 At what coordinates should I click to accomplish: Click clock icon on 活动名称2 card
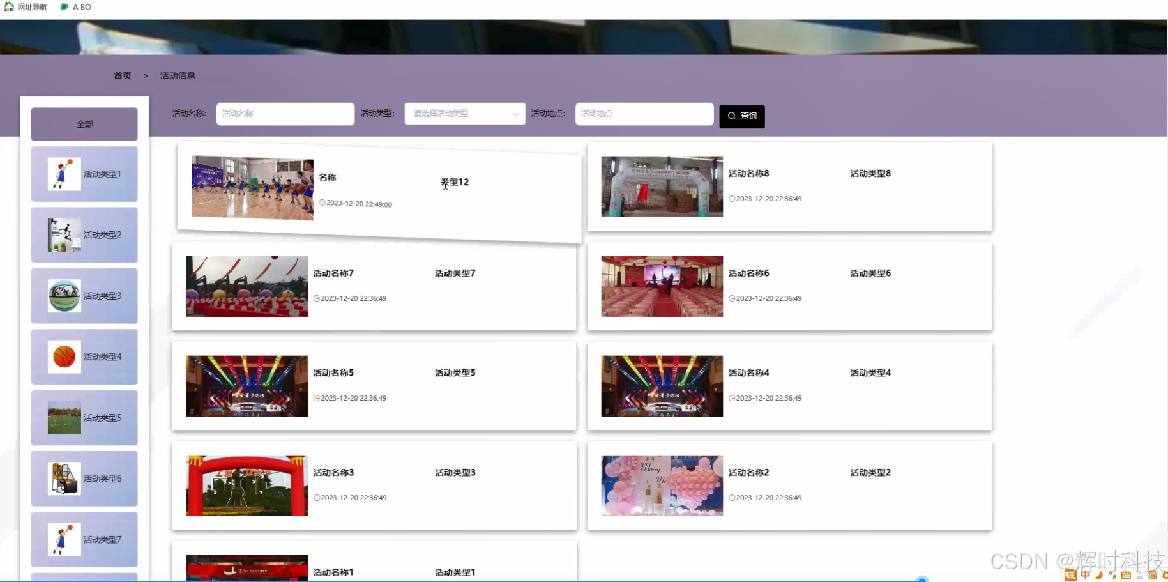coord(732,498)
